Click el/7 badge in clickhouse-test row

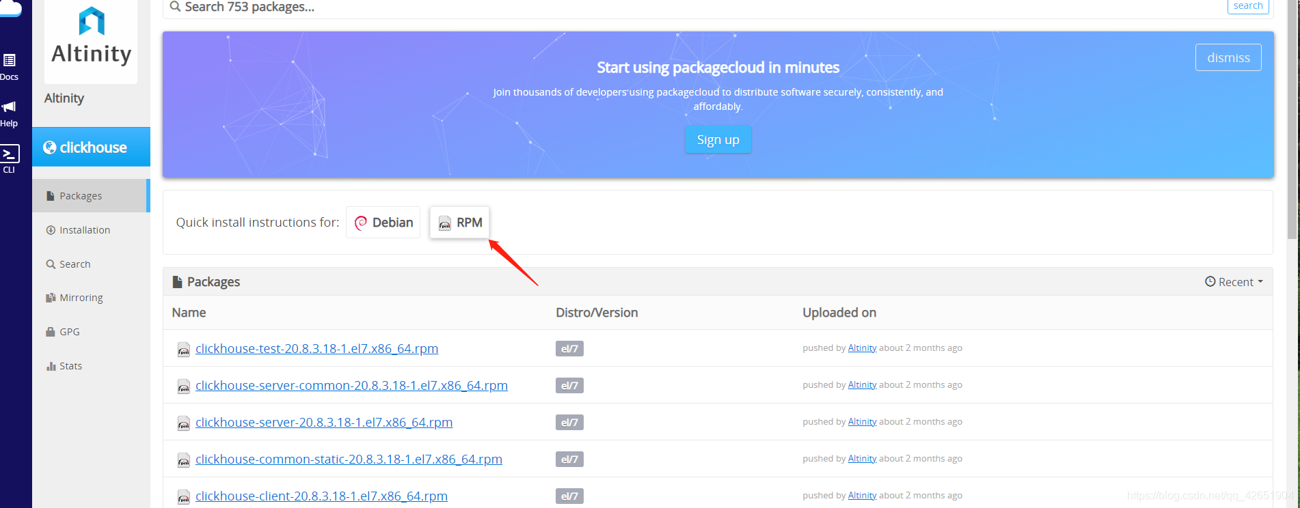pos(569,349)
